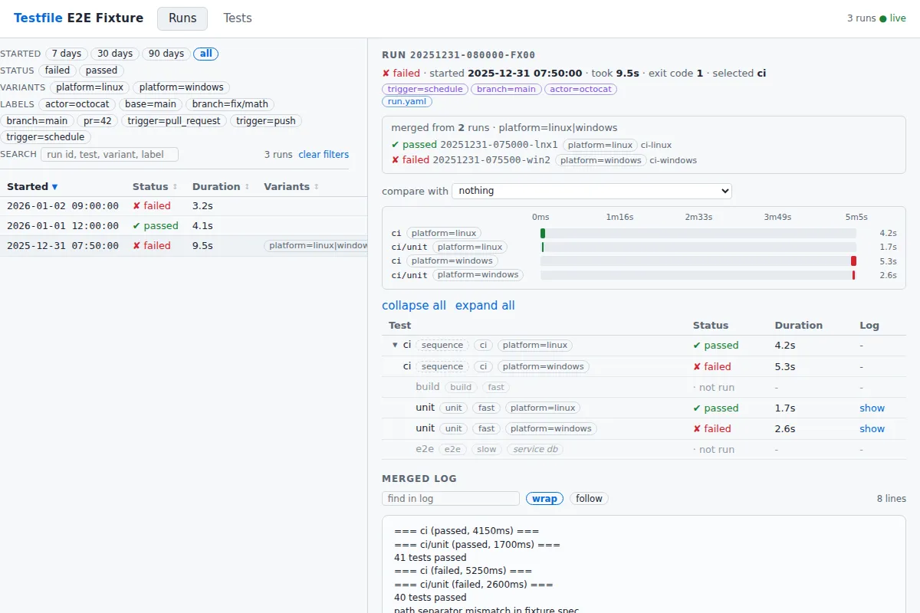The image size is (920, 613).
Task: Select the 2025-12-31 07:50:00 run row
Action: 184,246
